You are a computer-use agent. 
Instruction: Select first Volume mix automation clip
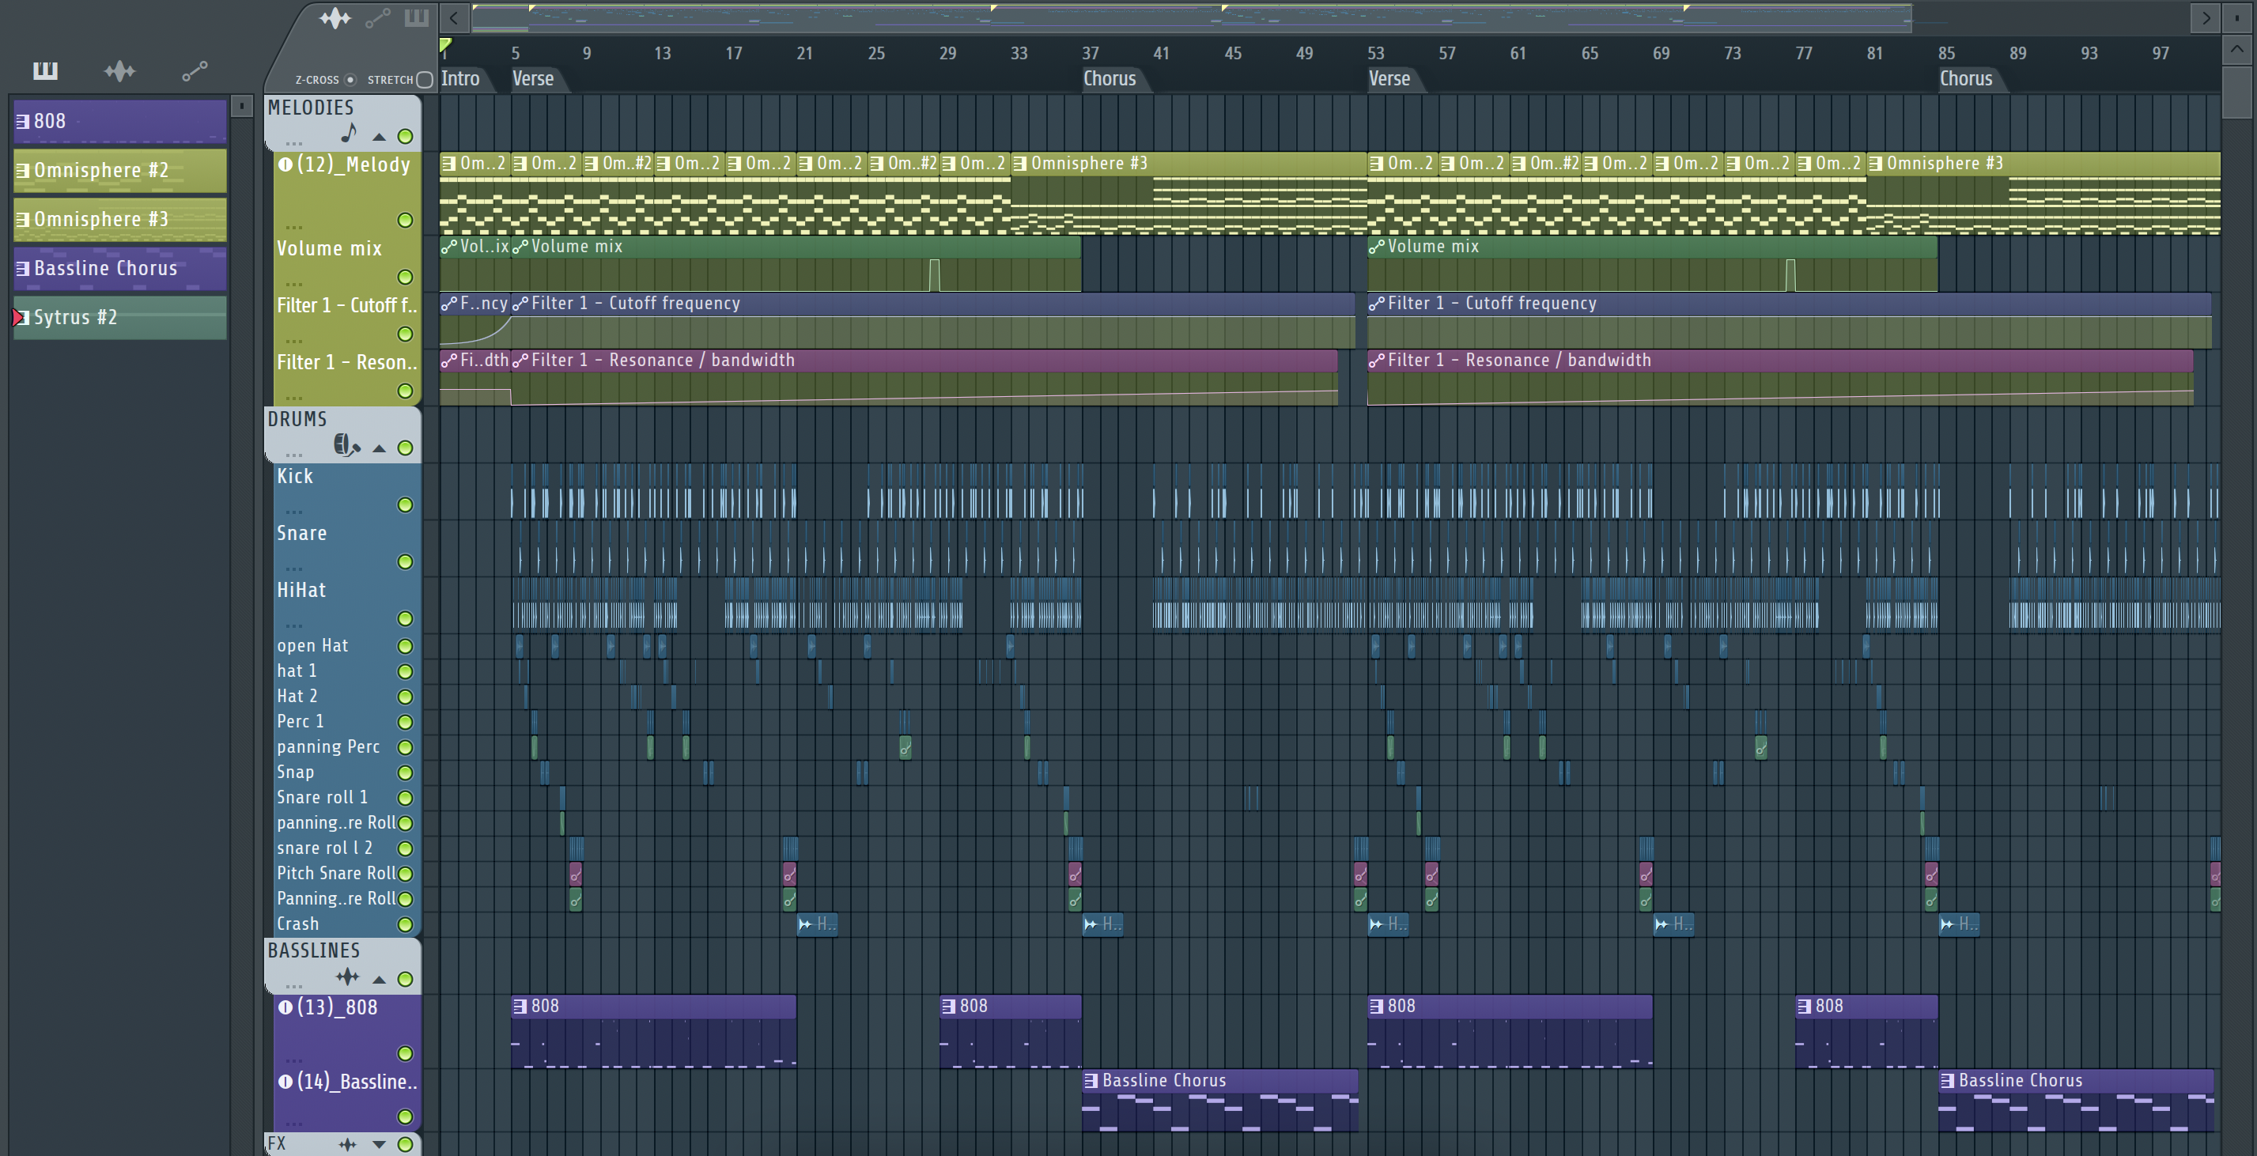[x=474, y=263]
